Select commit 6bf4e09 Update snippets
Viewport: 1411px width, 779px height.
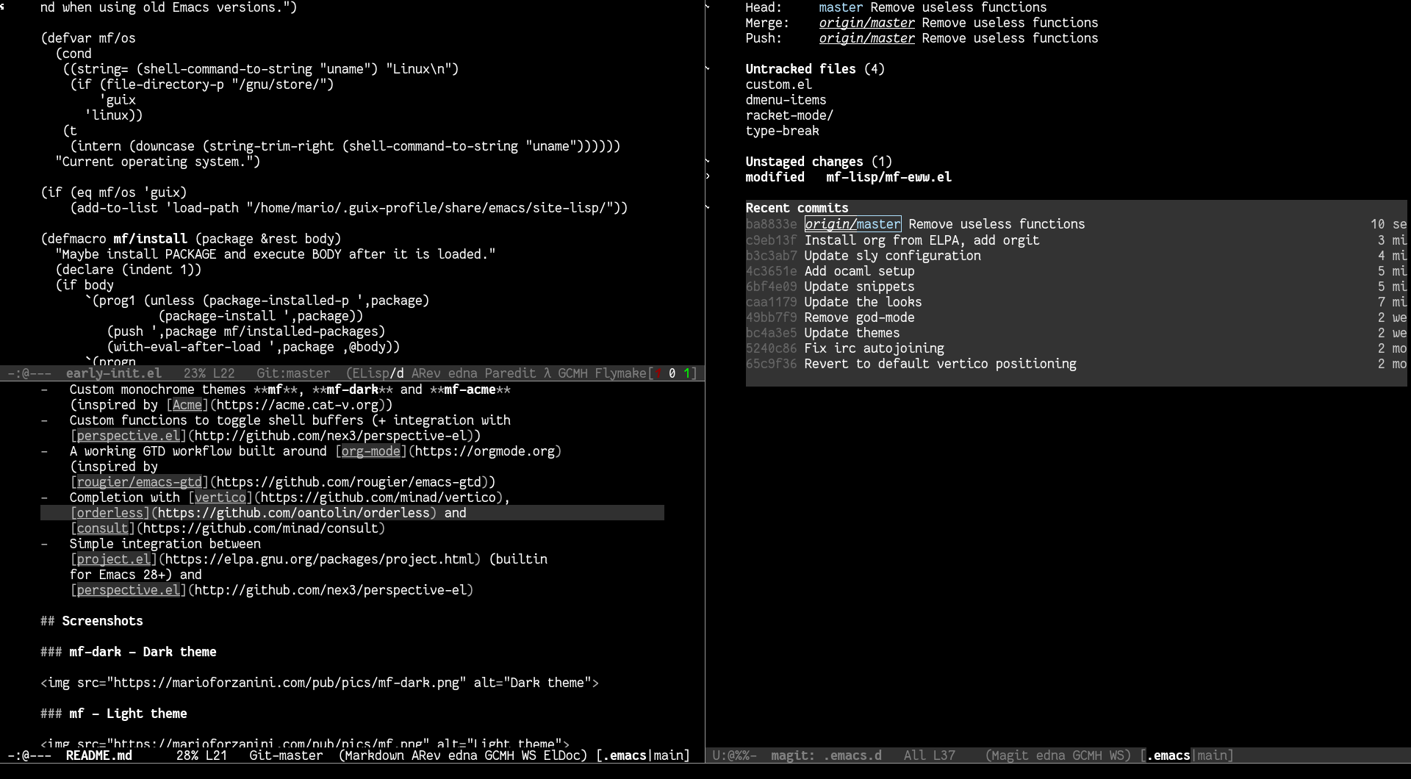click(859, 287)
